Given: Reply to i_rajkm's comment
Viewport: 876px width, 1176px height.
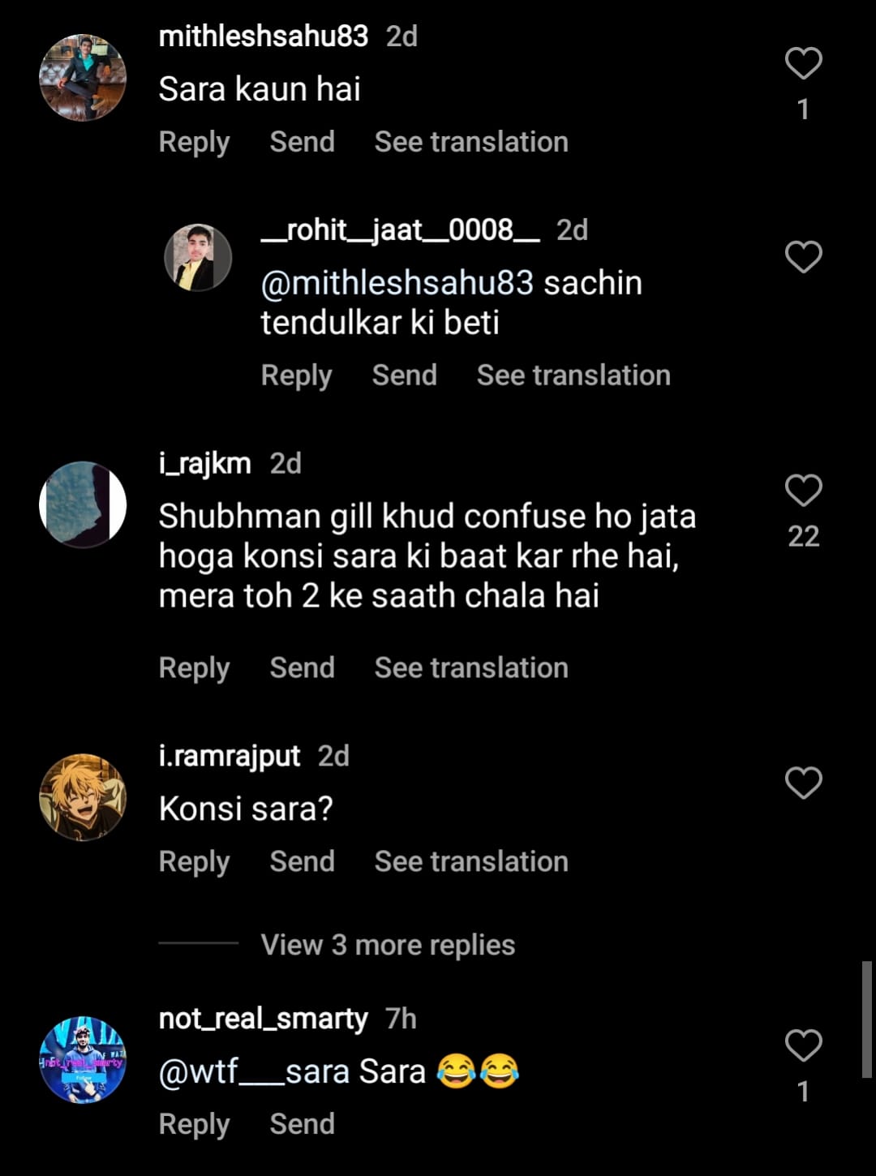Looking at the screenshot, I should coord(195,668).
